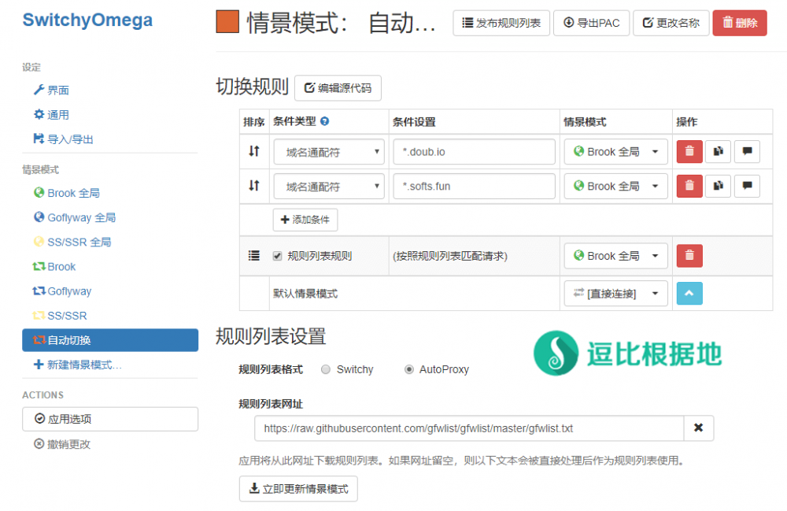Screen dimensions: 787x511
Task: Expand the default profile 直接连接 dropdown
Action: tap(615, 293)
